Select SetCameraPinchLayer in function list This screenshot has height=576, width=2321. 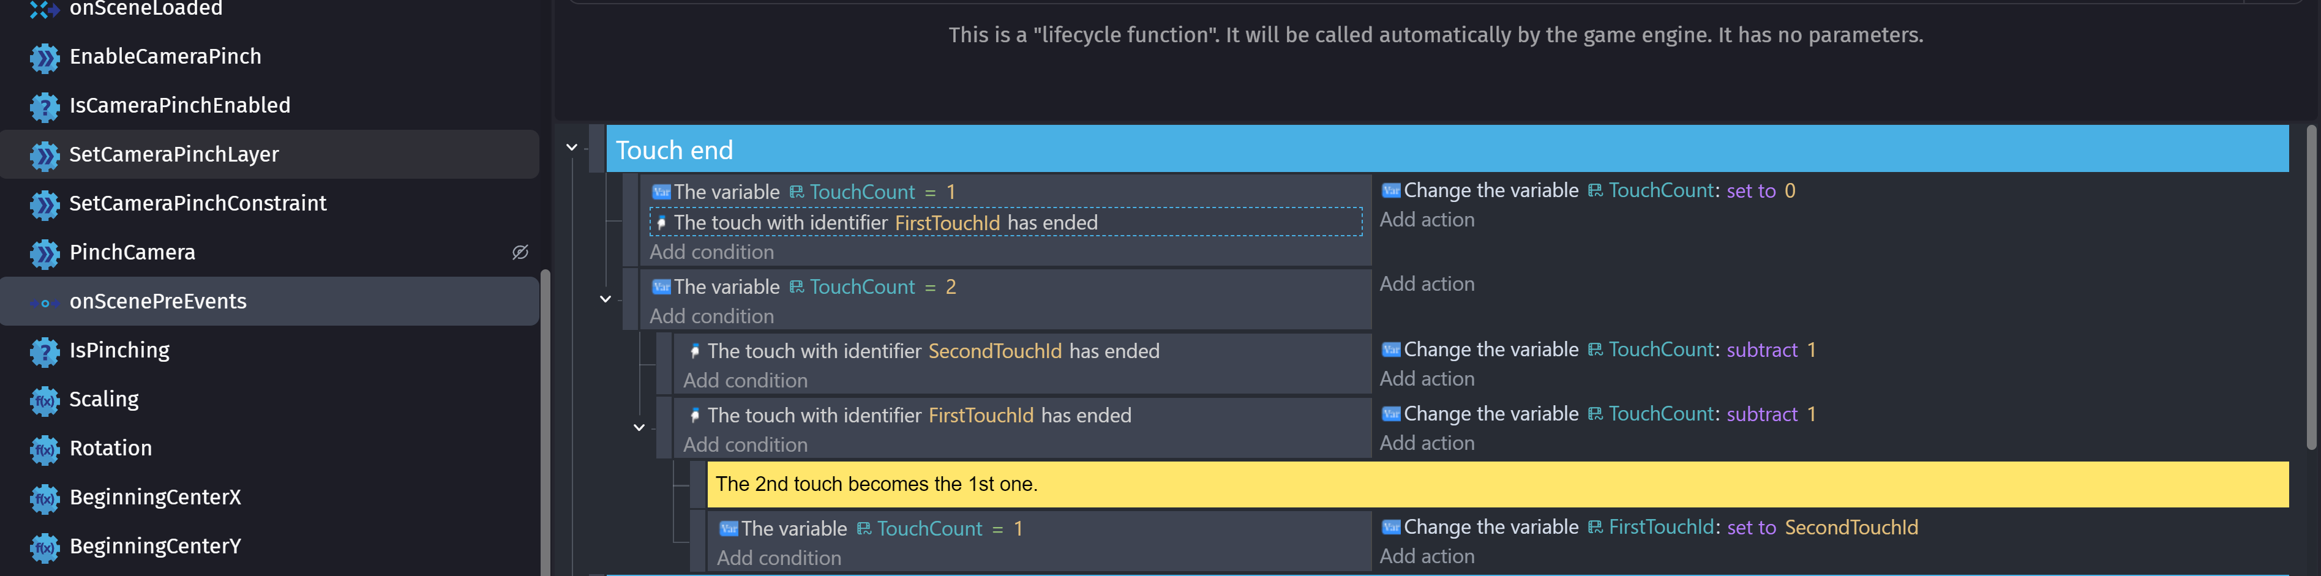174,155
